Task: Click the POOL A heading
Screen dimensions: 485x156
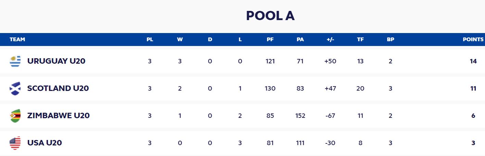Action: 270,16
